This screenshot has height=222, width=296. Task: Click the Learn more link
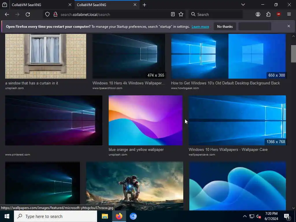click(200, 27)
